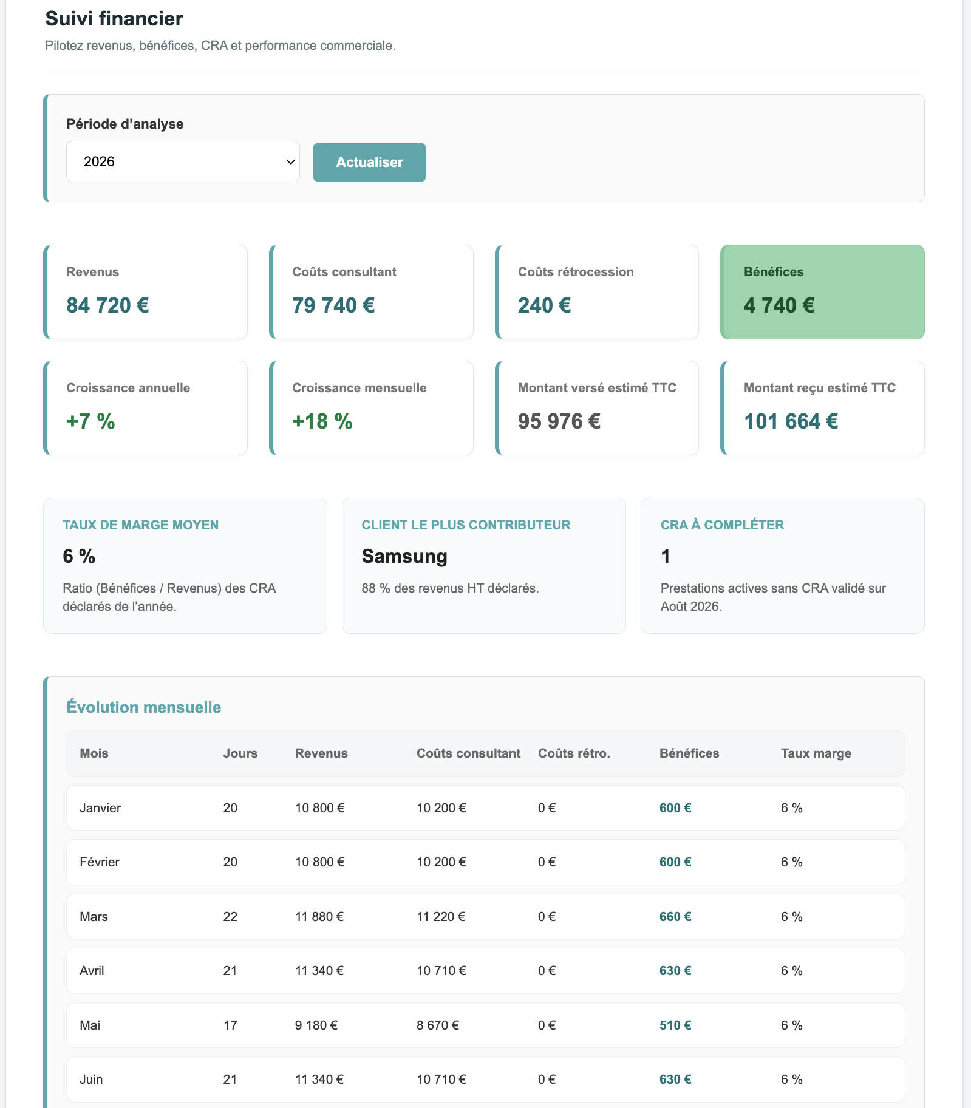Click the Période d'analyse label

point(125,124)
